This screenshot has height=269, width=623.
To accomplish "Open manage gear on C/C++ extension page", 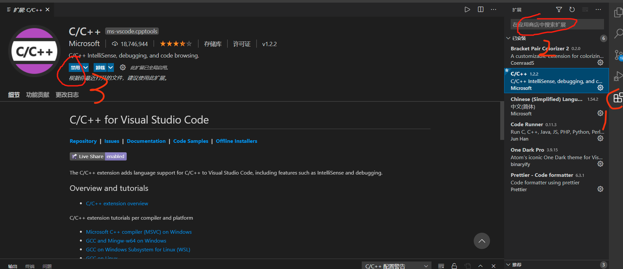I will [123, 67].
